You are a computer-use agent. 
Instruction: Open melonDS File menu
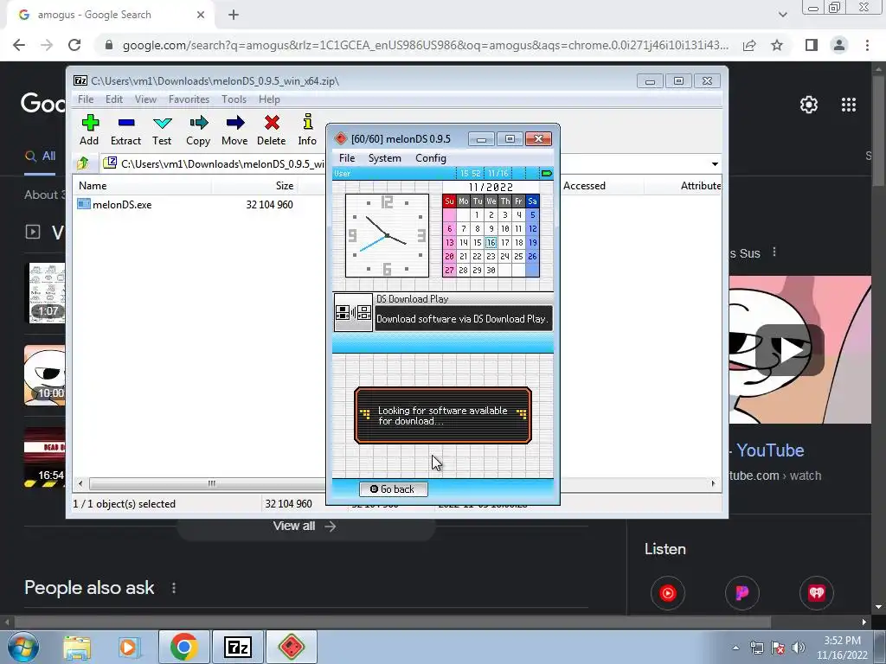[x=347, y=158]
